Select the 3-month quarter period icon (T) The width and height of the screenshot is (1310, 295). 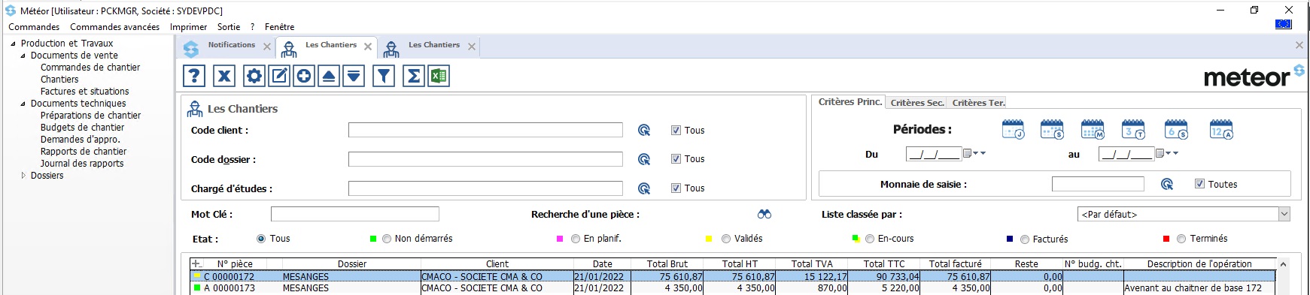point(1133,129)
